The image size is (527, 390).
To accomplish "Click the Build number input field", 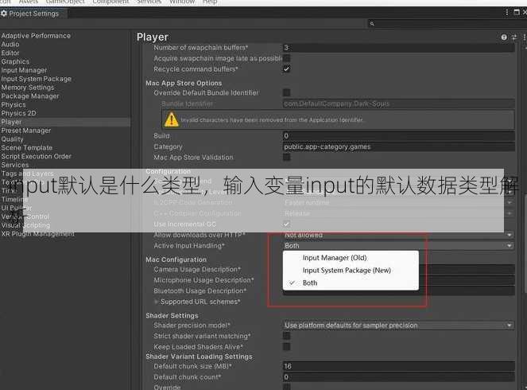I will coord(398,136).
